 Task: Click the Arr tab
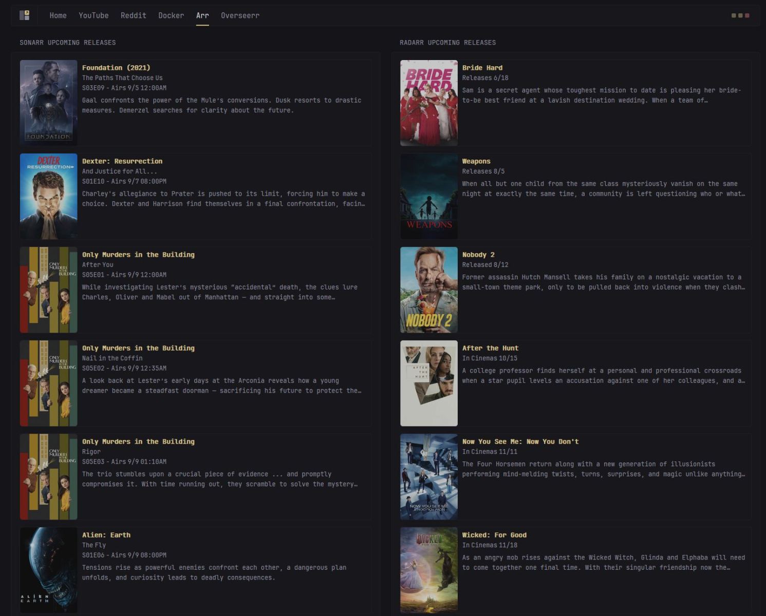coord(202,15)
